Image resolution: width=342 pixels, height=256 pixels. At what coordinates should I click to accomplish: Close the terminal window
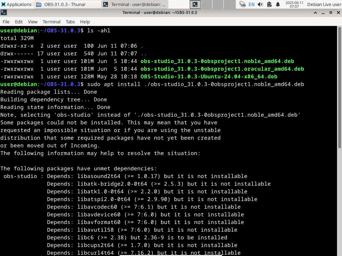point(338,13)
